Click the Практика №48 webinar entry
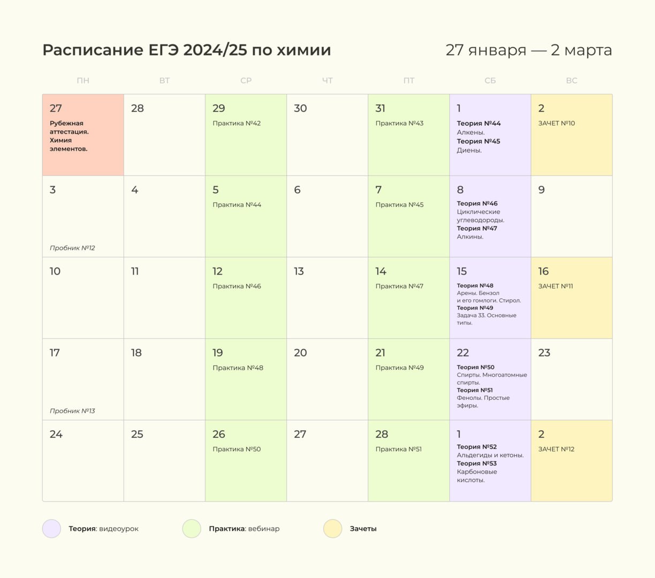This screenshot has height=578, width=655. 238,368
